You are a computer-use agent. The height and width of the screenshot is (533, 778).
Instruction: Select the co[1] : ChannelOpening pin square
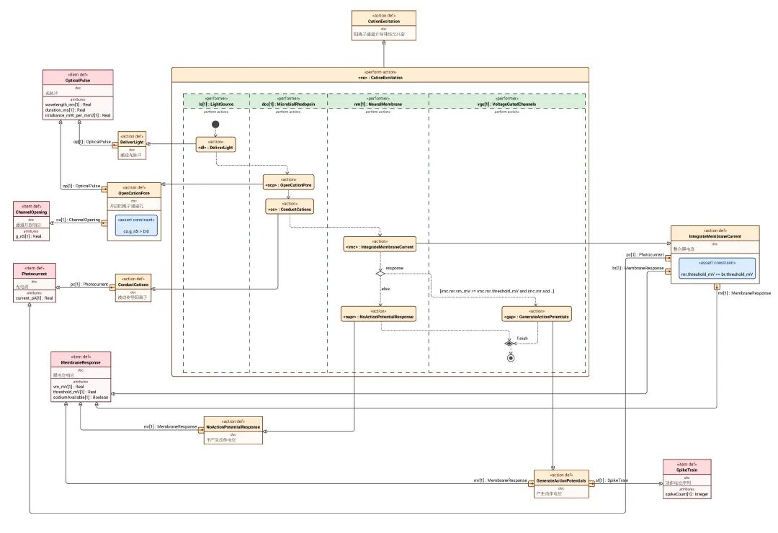coord(104,223)
